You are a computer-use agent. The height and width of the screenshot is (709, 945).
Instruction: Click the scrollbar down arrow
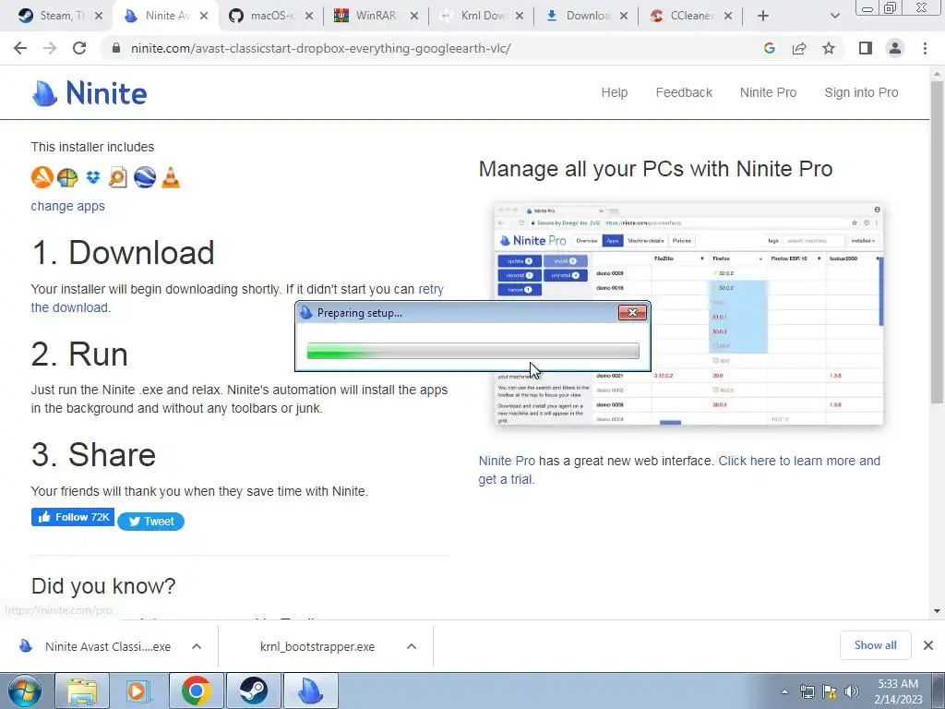(x=937, y=611)
